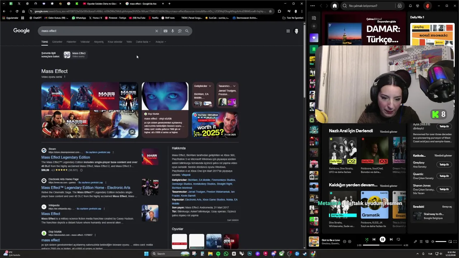Click the magnifier search button in Google
The image size is (459, 258).
pos(187,31)
